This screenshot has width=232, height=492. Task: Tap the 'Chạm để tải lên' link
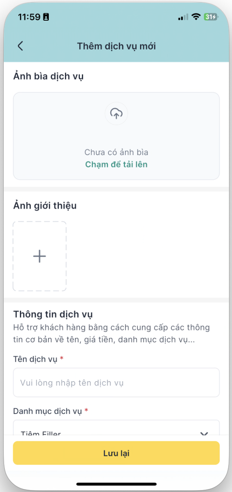(x=116, y=165)
